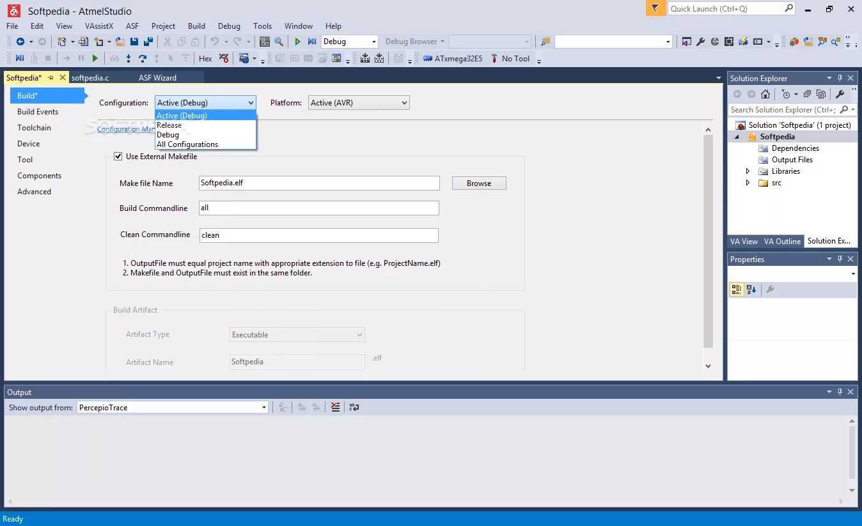Open the Debug Browser dropdown
The height and width of the screenshot is (526, 862).
414,42
